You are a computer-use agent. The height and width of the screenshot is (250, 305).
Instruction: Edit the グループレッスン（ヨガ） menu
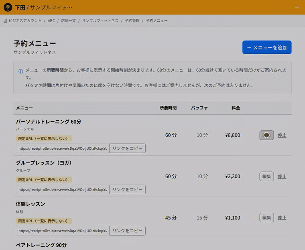click(x=267, y=177)
